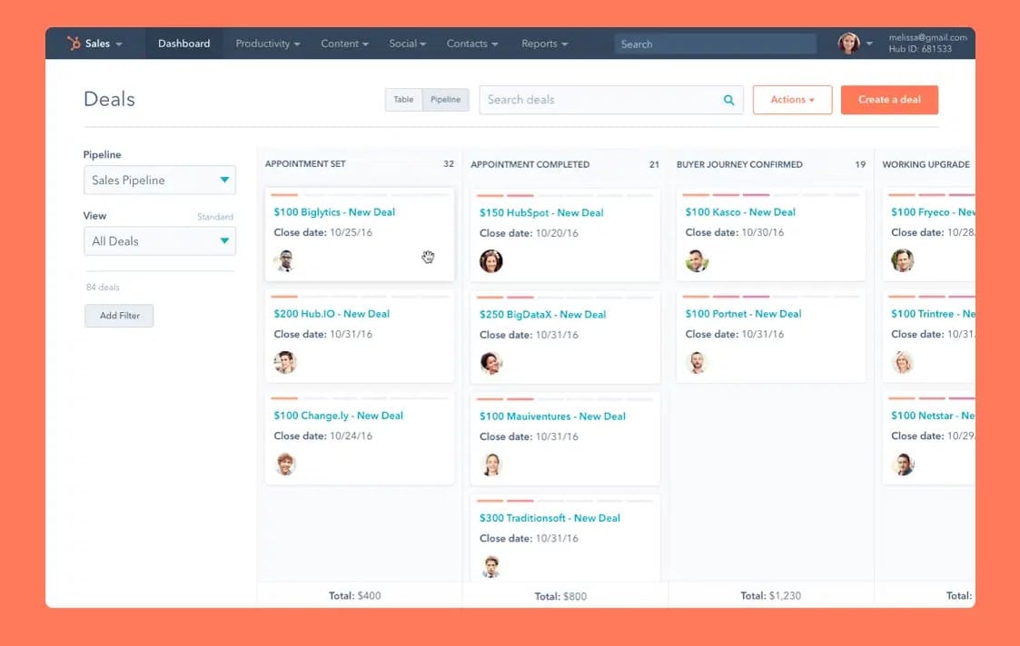Click the Create a deal button
This screenshot has height=646, width=1020.
click(x=889, y=100)
